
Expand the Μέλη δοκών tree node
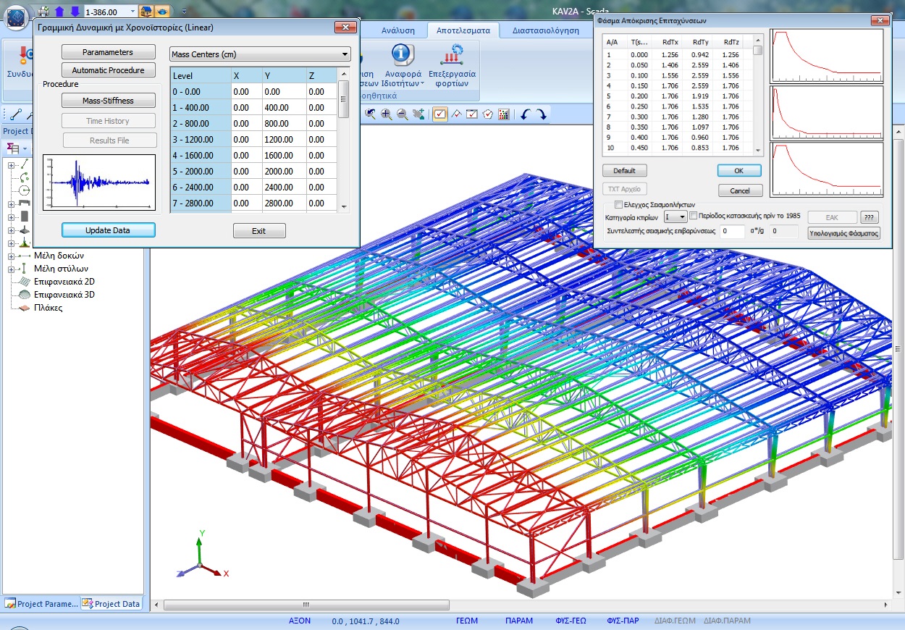pyautogui.click(x=12, y=256)
